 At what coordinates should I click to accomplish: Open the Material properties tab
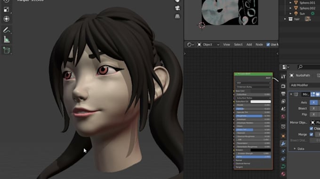tap(283, 174)
